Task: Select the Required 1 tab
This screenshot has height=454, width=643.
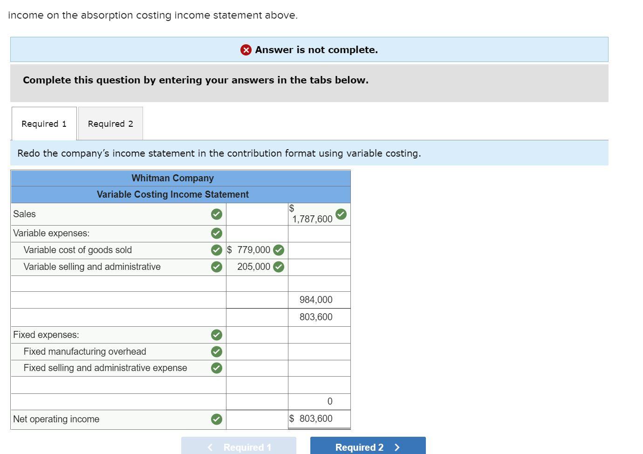Action: pyautogui.click(x=43, y=124)
